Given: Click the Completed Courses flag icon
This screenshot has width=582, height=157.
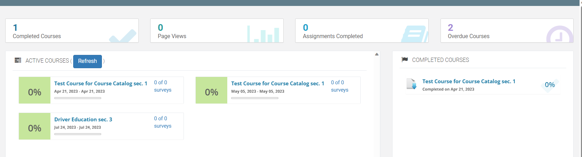Looking at the screenshot, I should point(405,60).
